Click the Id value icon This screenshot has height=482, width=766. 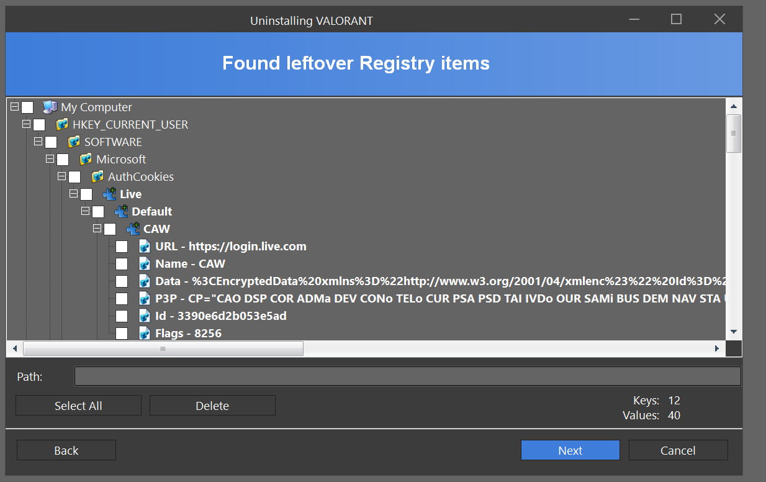point(145,316)
